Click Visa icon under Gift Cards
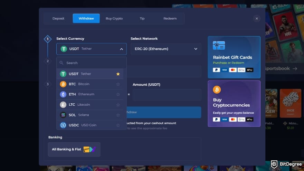This screenshot has width=304, height=171. (225, 70)
